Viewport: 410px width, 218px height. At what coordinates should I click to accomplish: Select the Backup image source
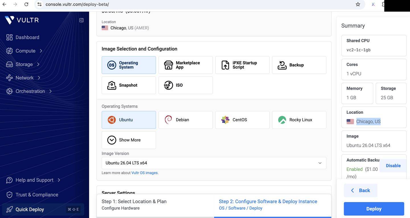[299, 65]
